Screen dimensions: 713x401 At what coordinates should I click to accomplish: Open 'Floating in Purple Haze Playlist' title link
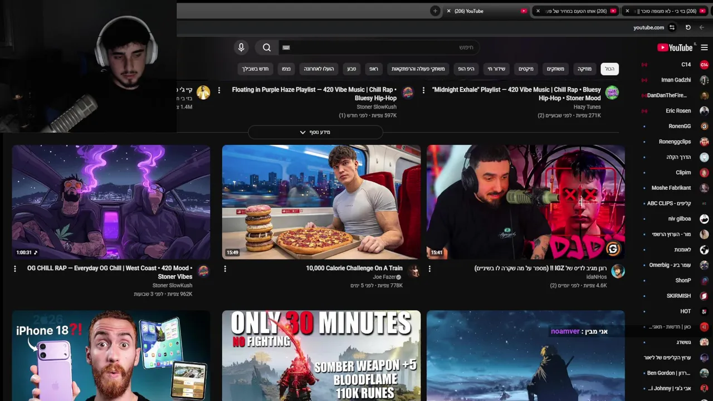(314, 94)
